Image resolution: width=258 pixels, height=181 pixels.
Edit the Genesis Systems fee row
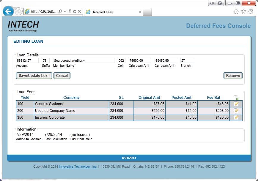click(x=236, y=104)
